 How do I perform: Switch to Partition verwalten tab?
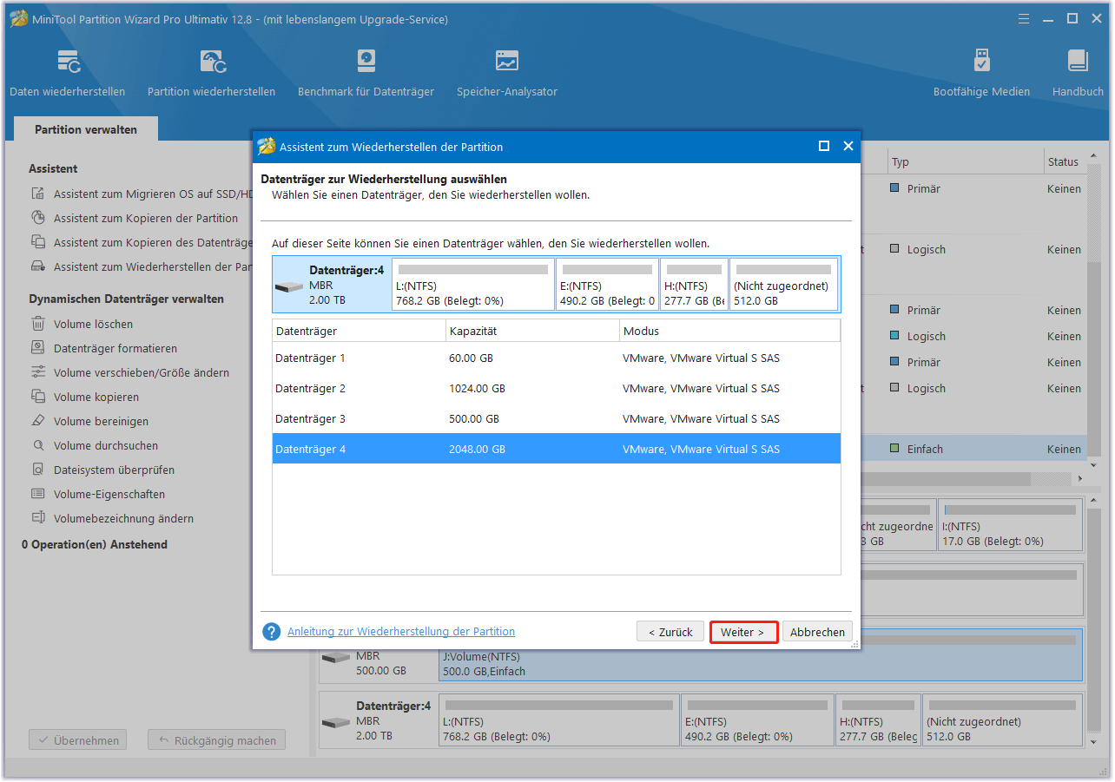pos(86,129)
